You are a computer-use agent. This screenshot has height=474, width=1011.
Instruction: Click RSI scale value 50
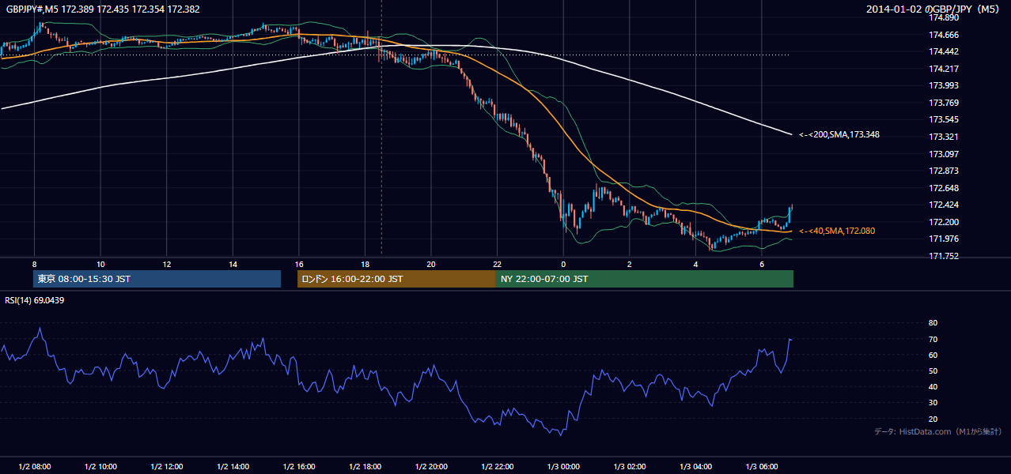[933, 371]
